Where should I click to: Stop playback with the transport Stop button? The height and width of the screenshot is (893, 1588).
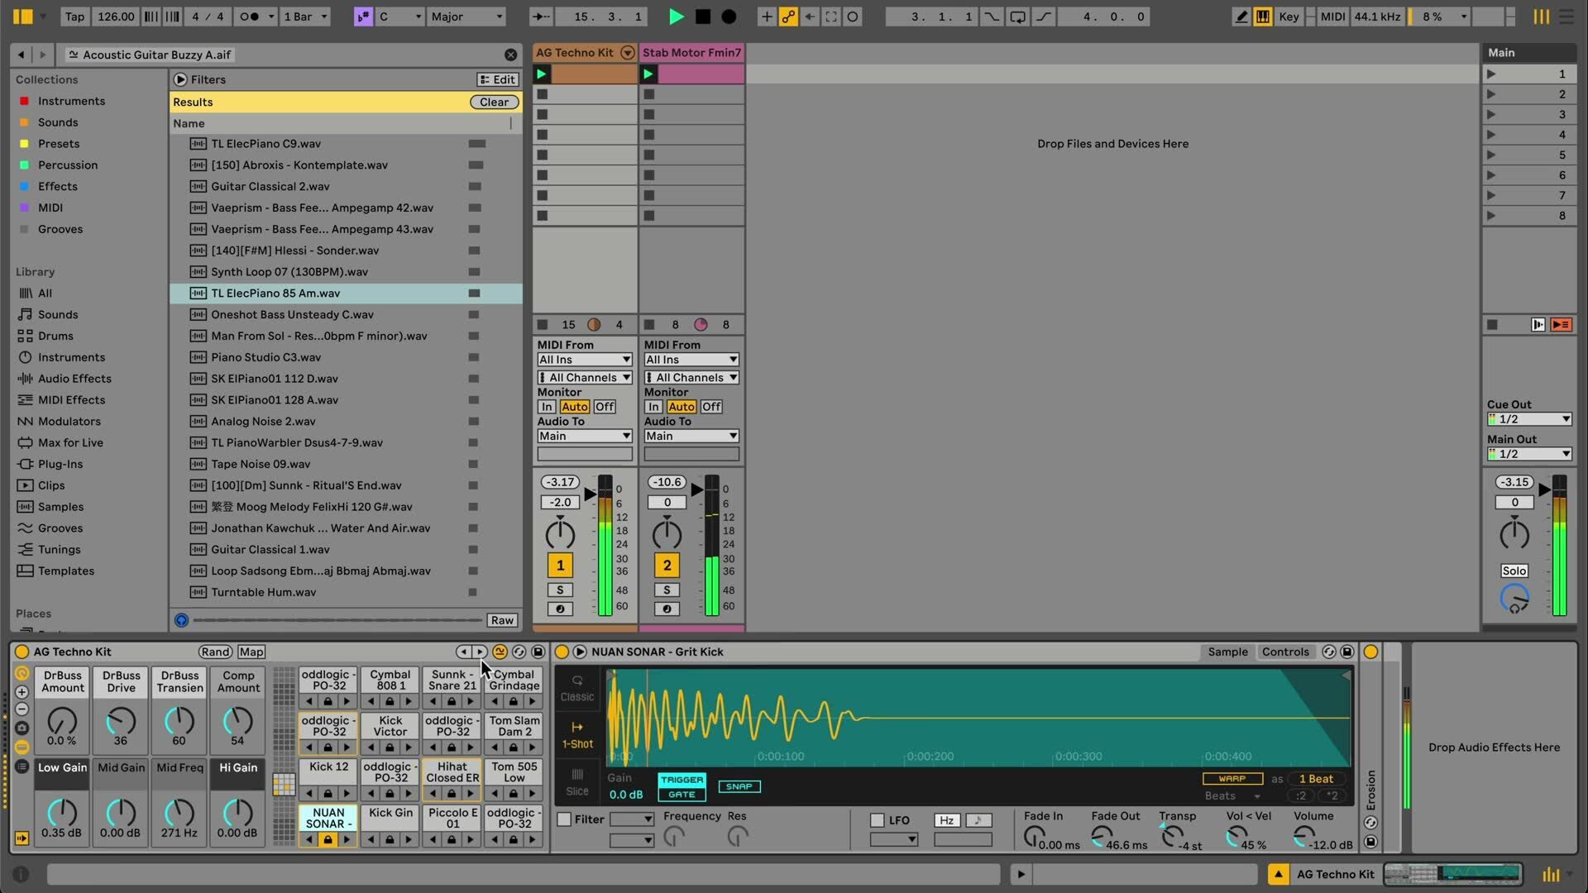pyautogui.click(x=703, y=17)
